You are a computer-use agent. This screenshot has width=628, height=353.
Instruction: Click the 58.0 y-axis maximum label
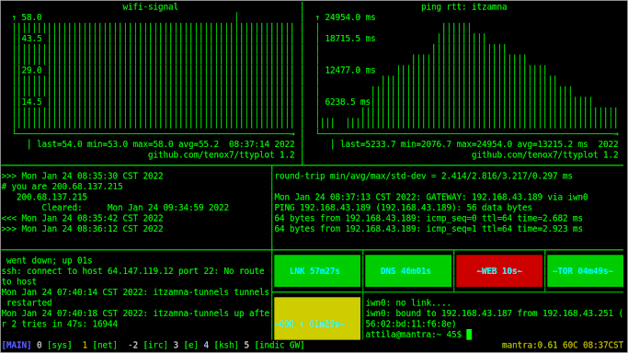point(31,17)
